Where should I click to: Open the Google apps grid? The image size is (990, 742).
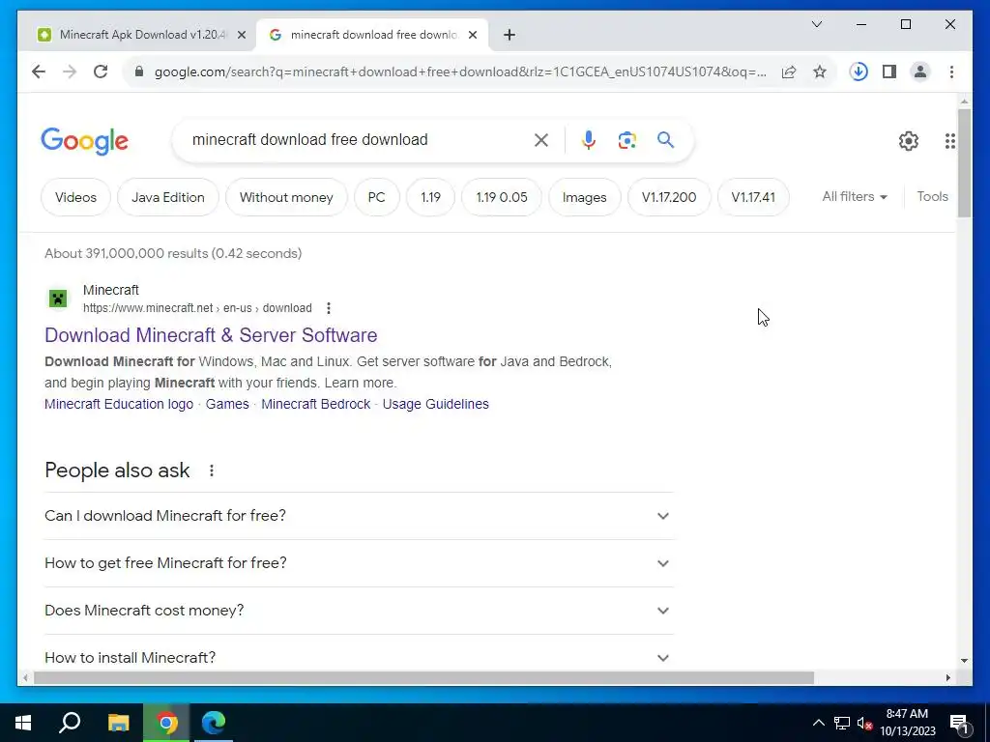tap(949, 141)
